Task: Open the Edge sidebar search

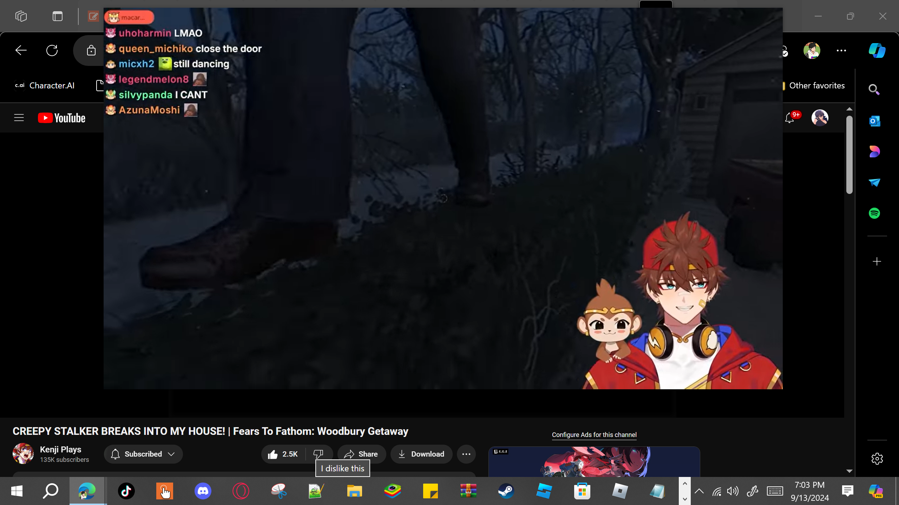Action: 874,90
